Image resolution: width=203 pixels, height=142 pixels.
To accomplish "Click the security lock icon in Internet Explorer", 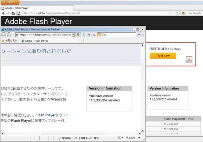I will click(x=78, y=35).
